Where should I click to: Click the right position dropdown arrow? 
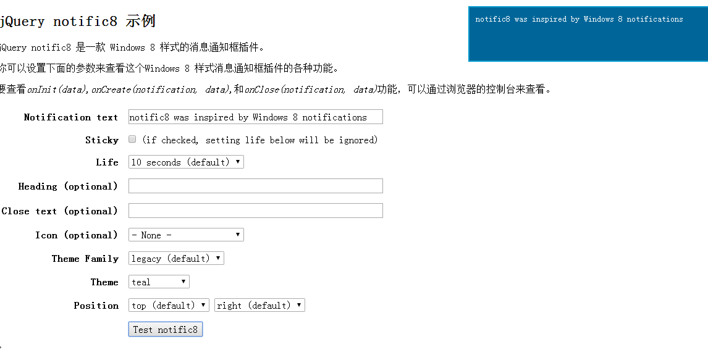coord(299,305)
